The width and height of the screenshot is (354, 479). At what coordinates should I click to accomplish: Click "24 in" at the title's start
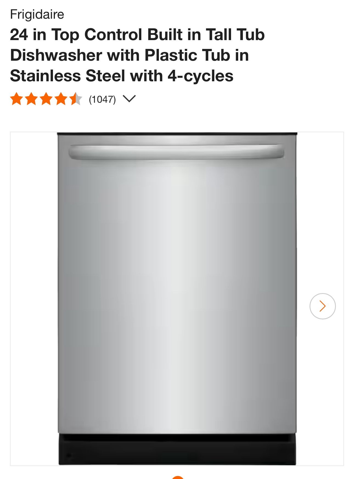pyautogui.click(x=28, y=35)
